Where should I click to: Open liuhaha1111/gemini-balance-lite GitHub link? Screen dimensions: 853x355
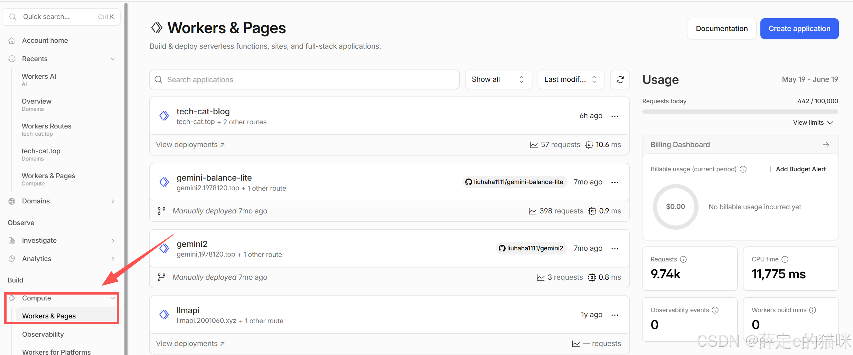[x=515, y=182]
